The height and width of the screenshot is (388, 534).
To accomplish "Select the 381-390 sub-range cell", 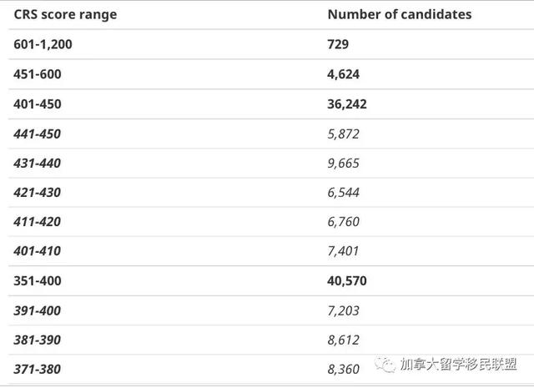I will [37, 340].
